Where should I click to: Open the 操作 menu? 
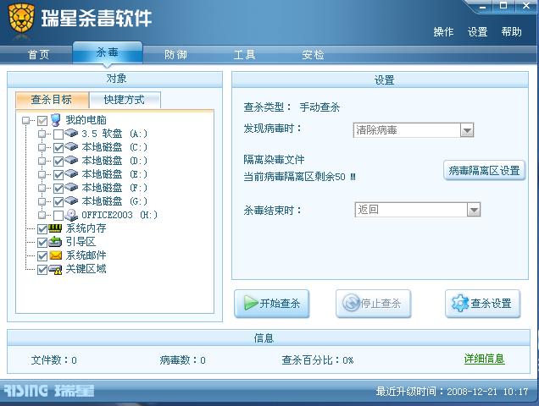point(443,32)
